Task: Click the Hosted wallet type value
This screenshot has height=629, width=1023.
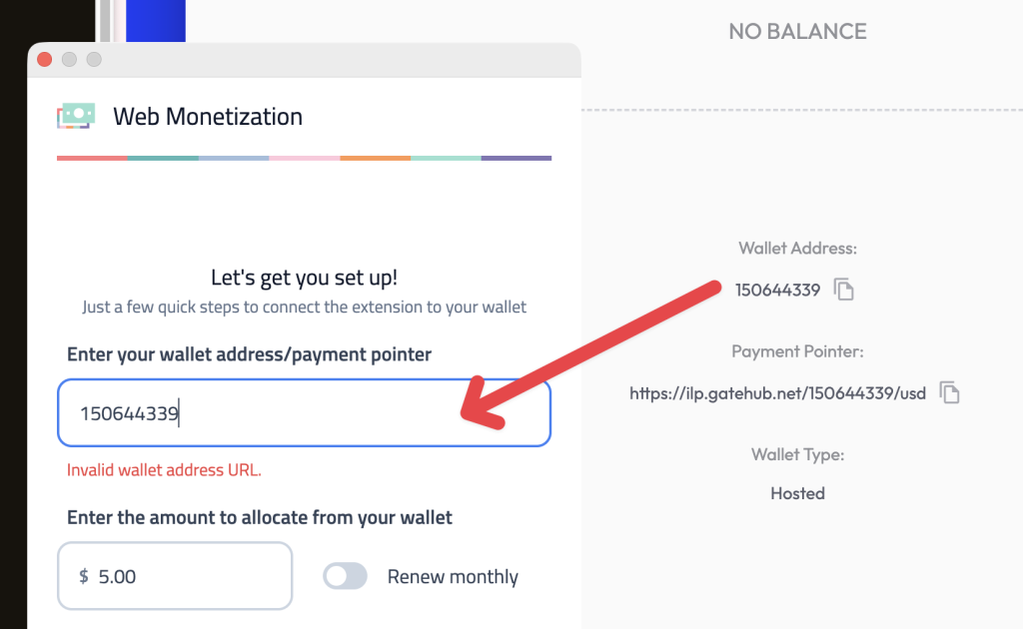Action: [797, 493]
